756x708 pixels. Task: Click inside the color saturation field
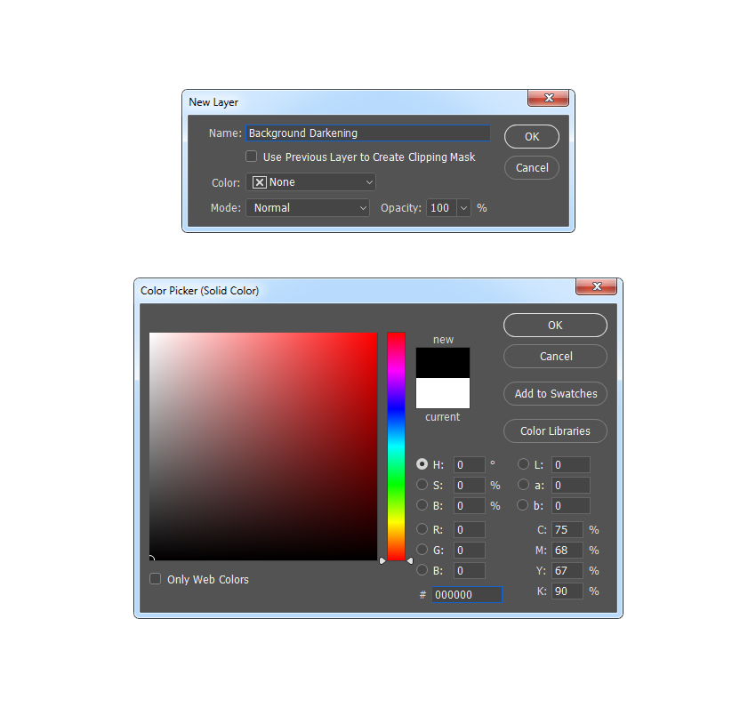tap(263, 447)
